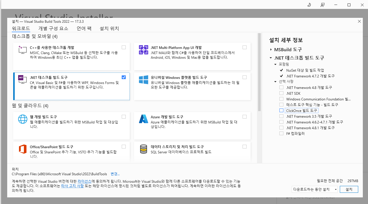
Task: Click the .NET 데스크톱 빌드 도구 icon
Action: [22, 79]
